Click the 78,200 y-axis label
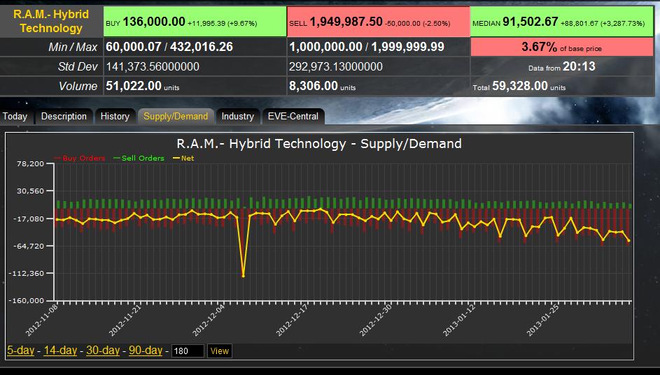 pos(30,164)
